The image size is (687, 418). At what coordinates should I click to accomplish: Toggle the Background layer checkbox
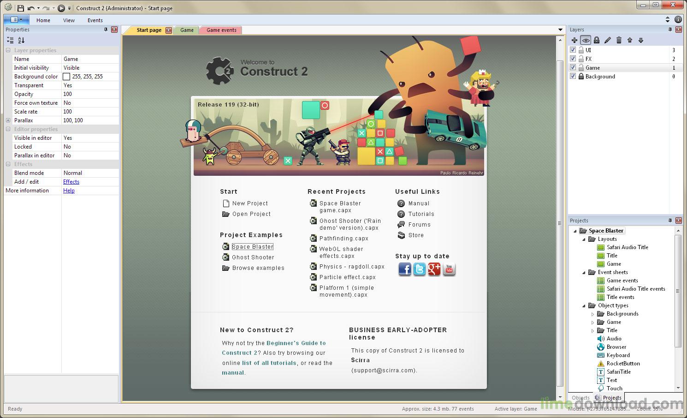573,77
